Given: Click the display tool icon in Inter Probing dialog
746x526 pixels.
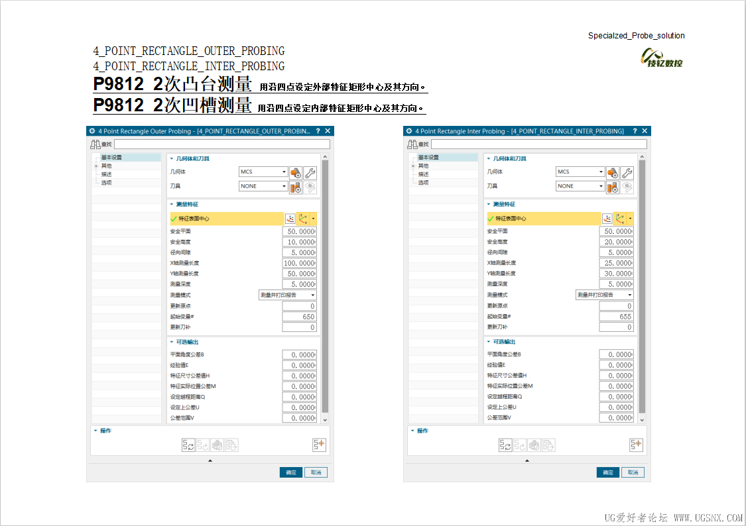Looking at the screenshot, I should pos(627,187).
